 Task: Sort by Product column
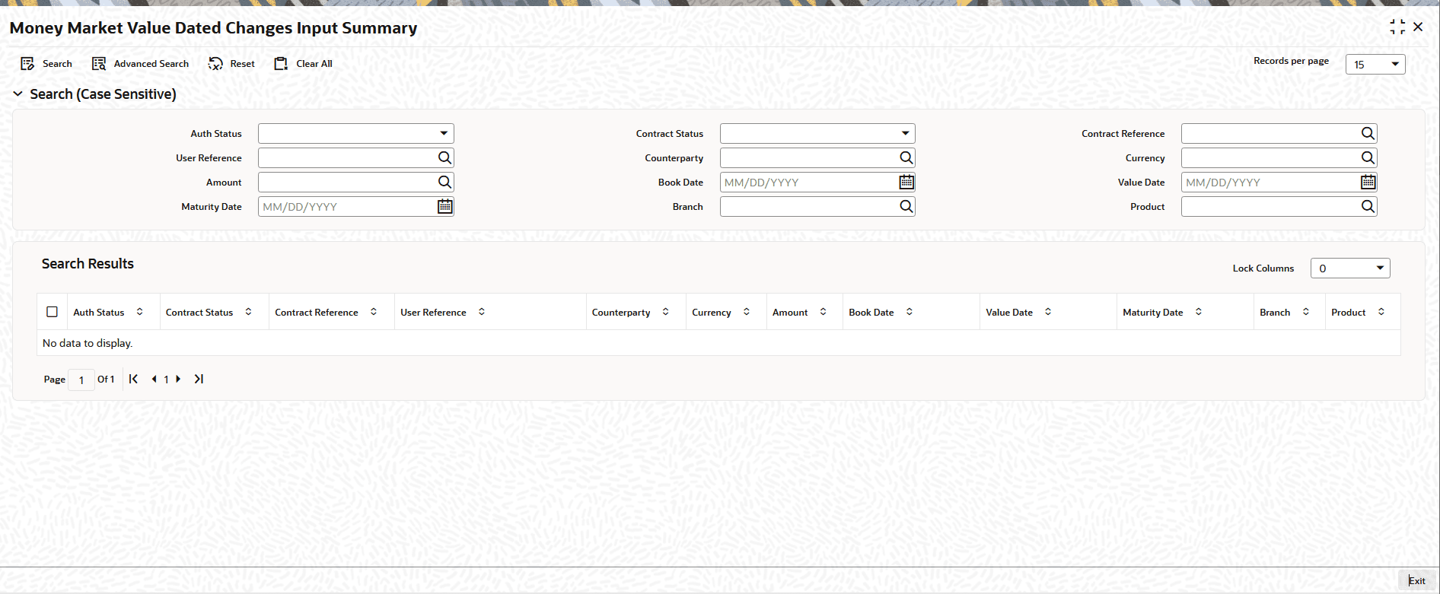1381,312
